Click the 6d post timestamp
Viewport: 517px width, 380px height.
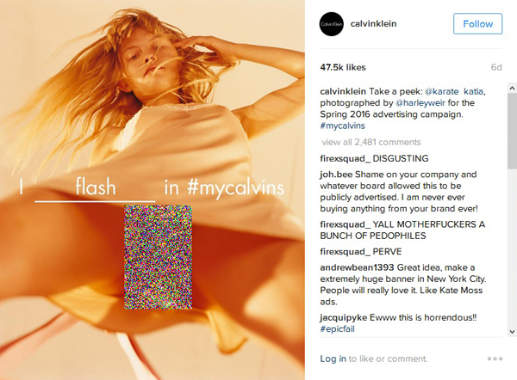(x=496, y=67)
